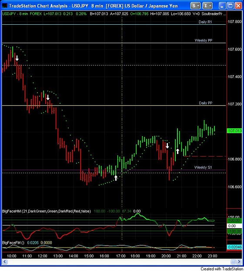The width and height of the screenshot is (244, 271).
Task: Click the Daily R1 pivot label
Action: click(205, 22)
